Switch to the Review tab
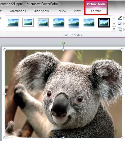 pos(61,11)
